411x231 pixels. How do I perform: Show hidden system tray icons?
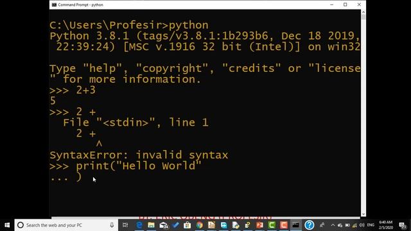pos(333,225)
